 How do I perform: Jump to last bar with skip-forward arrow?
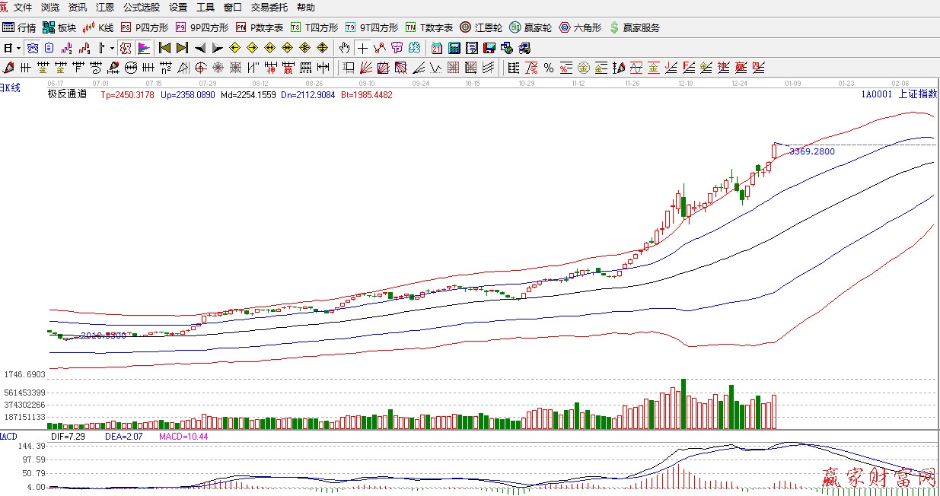coord(182,48)
